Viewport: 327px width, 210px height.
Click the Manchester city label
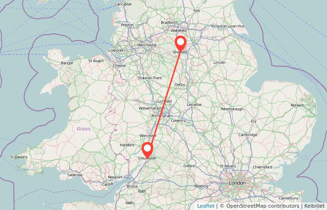147,45
